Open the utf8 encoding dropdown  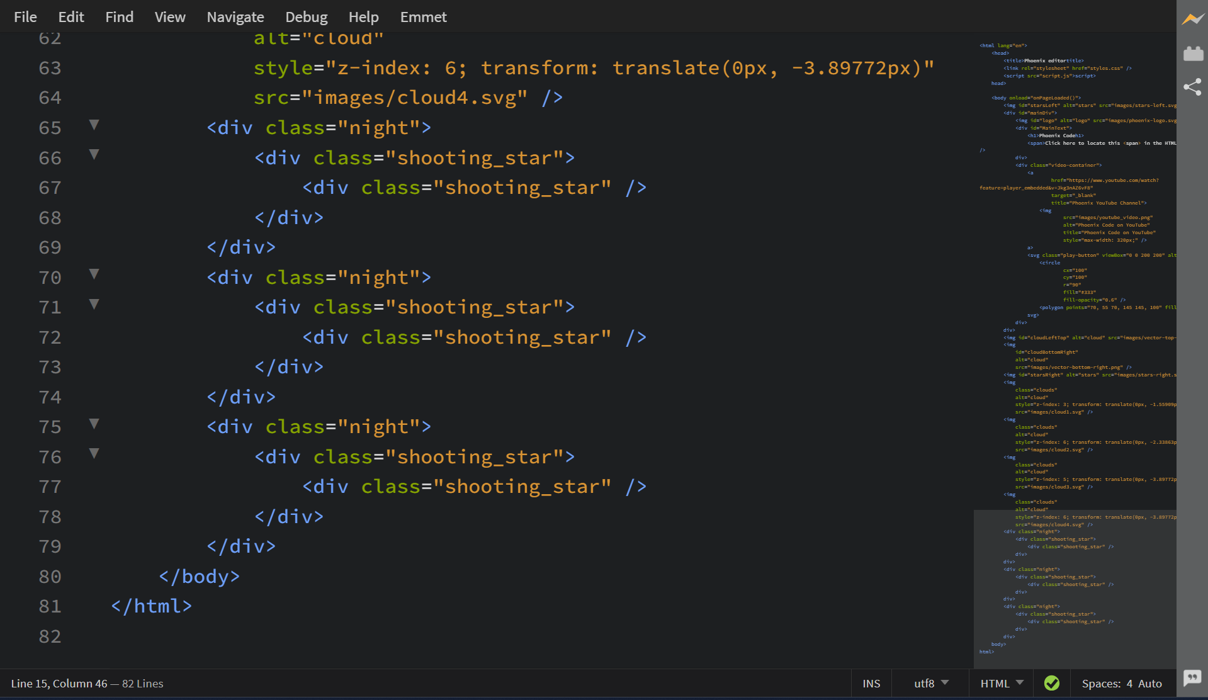(x=930, y=684)
